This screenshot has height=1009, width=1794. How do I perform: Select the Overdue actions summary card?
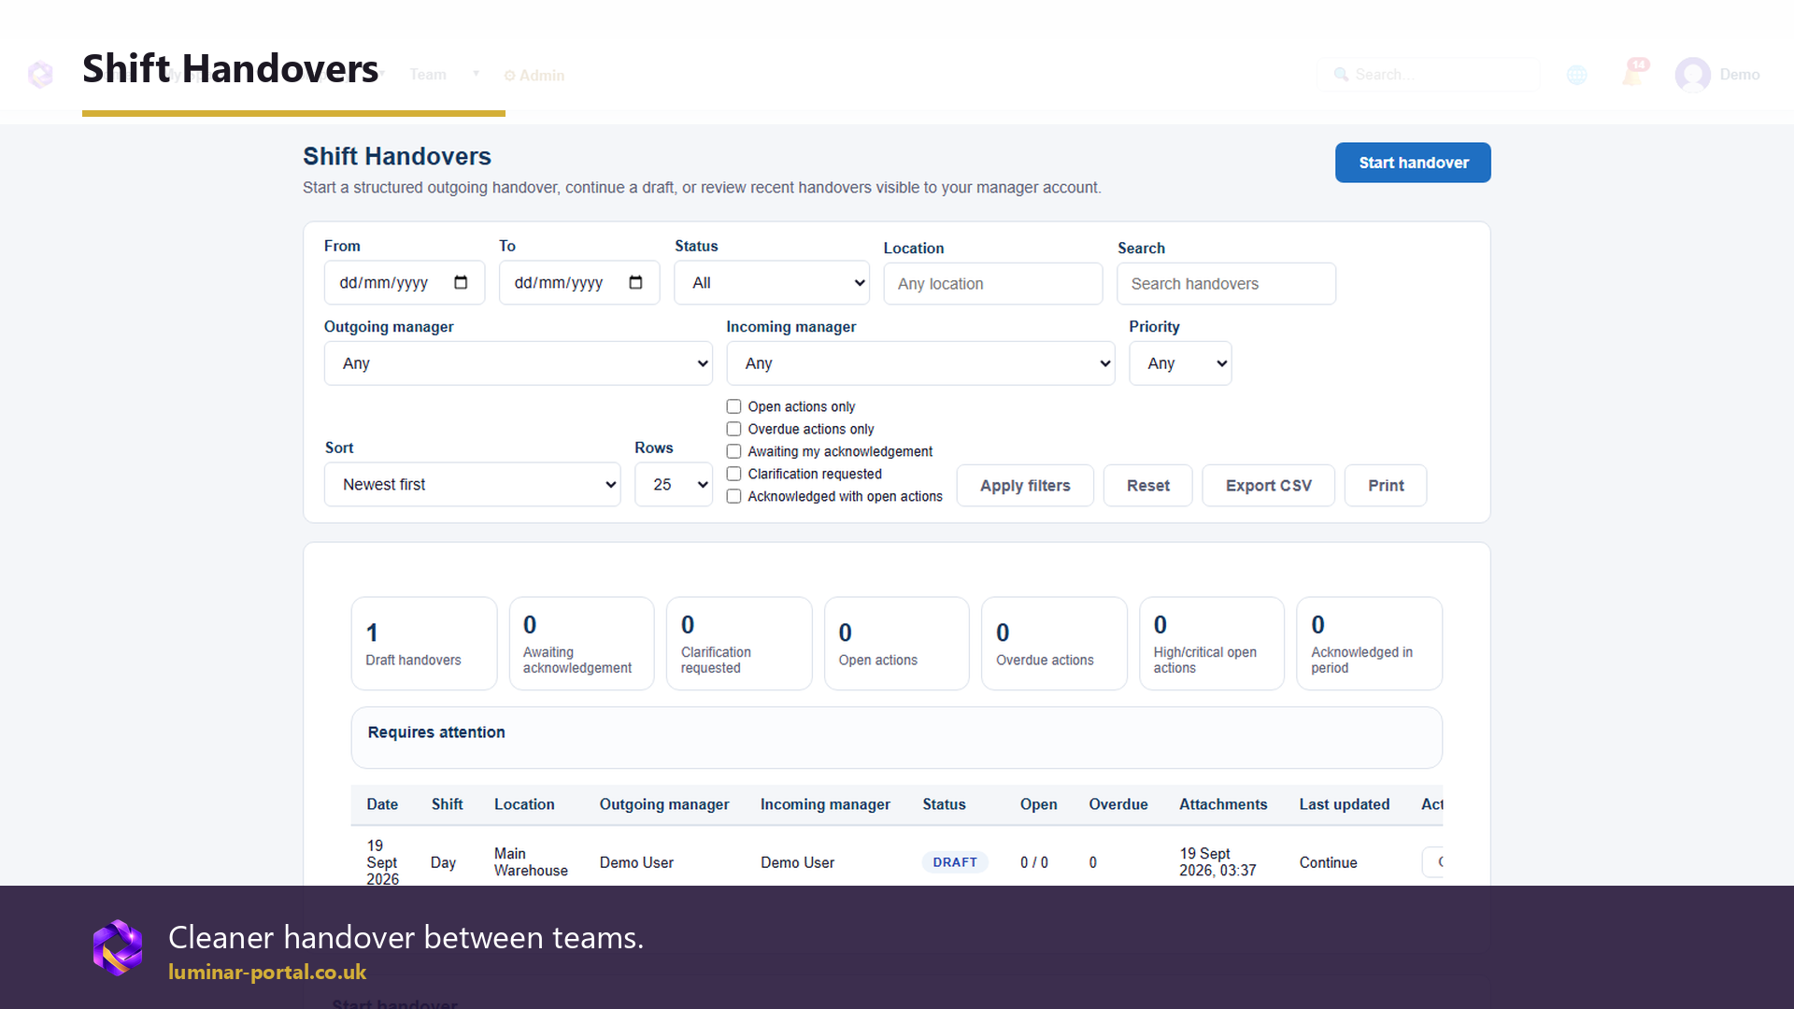pyautogui.click(x=1054, y=644)
